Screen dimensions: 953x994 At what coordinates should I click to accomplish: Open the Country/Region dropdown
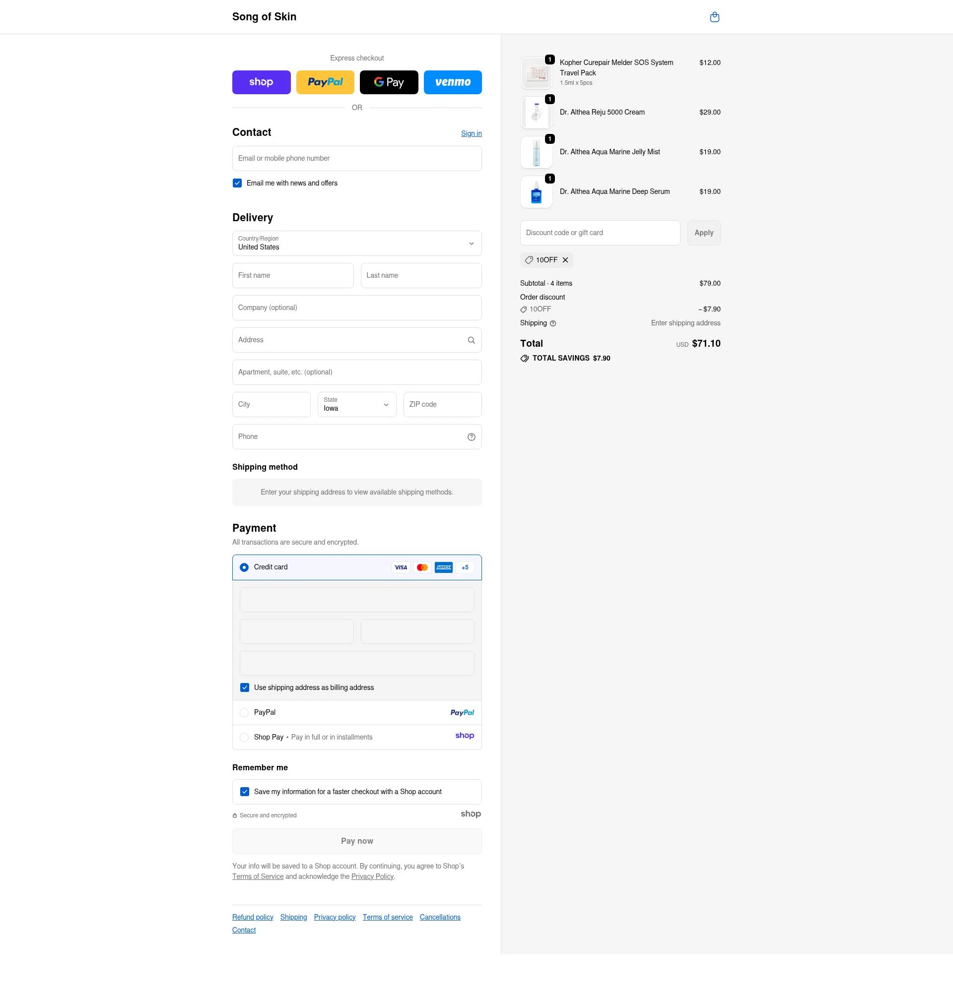coord(357,244)
